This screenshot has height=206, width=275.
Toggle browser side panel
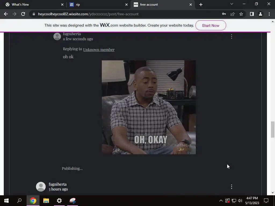click(x=252, y=14)
